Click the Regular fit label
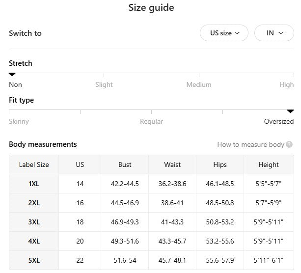This screenshot has width=301, height=273. coord(151,122)
